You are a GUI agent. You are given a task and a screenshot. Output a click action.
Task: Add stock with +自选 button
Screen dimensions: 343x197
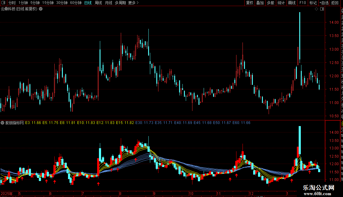point(324,3)
